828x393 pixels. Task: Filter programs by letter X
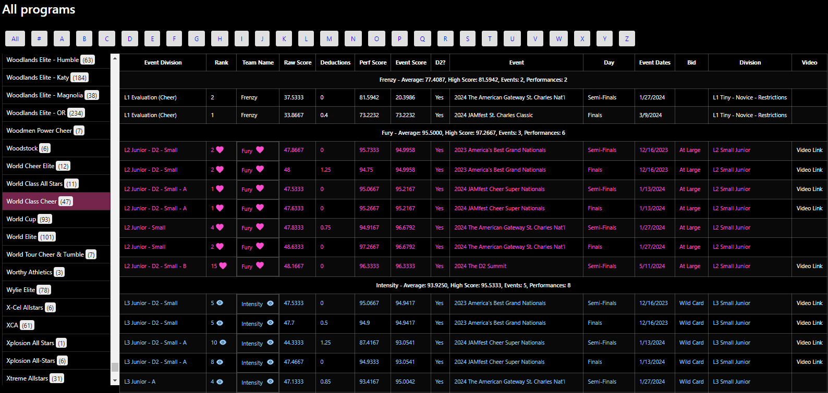[582, 39]
